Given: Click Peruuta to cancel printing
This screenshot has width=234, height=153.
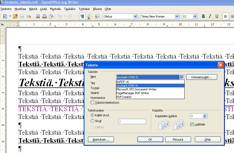Looking at the screenshot, I should point(178,140).
